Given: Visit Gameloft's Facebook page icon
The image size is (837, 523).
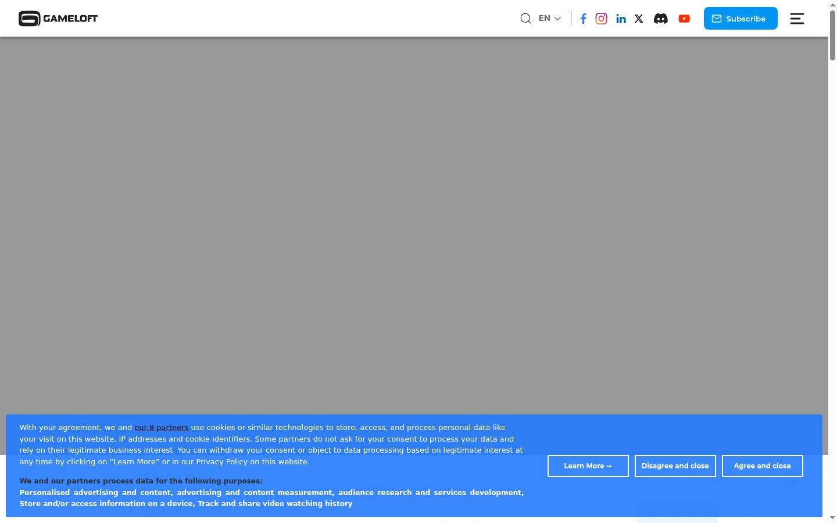Looking at the screenshot, I should [583, 19].
